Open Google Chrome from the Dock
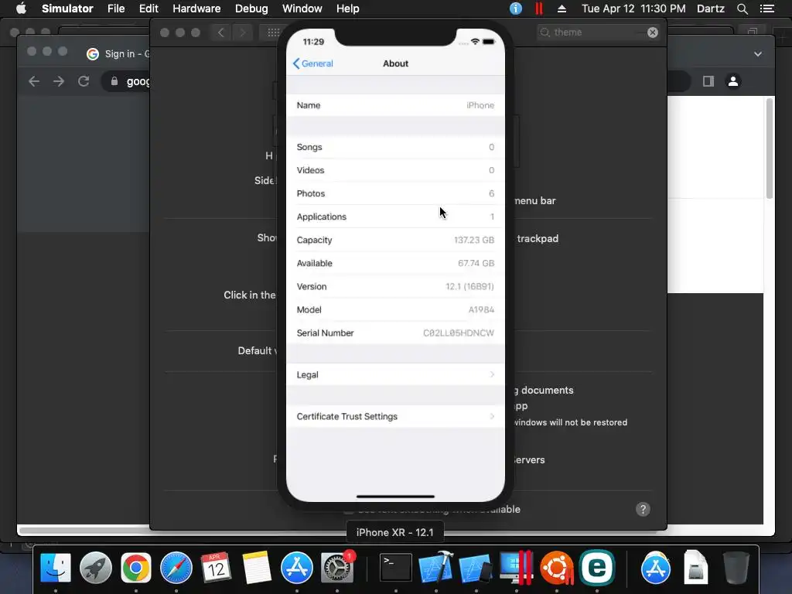The width and height of the screenshot is (792, 594). [x=135, y=567]
